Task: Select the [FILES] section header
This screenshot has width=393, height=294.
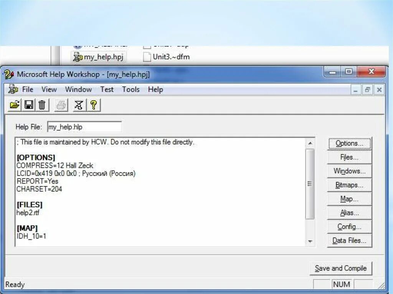Action: (x=30, y=205)
